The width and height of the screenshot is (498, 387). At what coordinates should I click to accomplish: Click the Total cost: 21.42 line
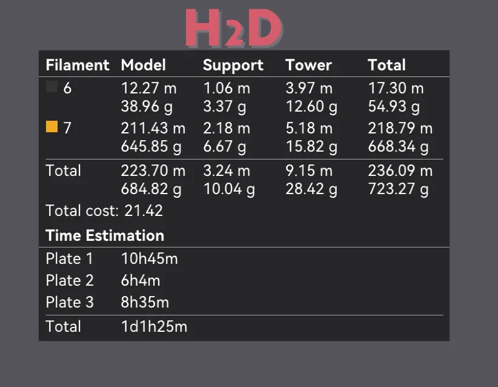(x=104, y=210)
